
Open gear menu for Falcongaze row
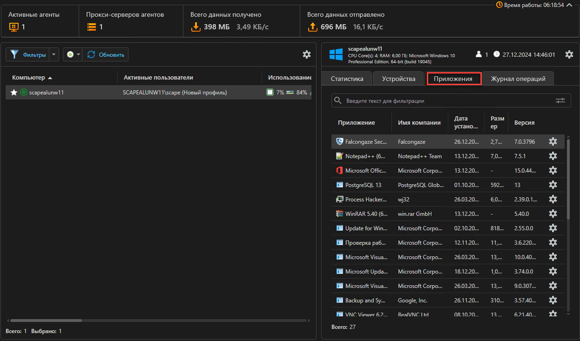click(x=553, y=141)
